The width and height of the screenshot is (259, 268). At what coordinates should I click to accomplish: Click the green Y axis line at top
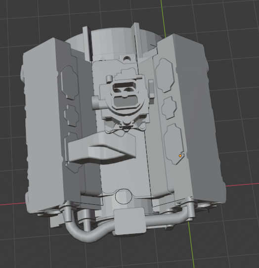163,18
